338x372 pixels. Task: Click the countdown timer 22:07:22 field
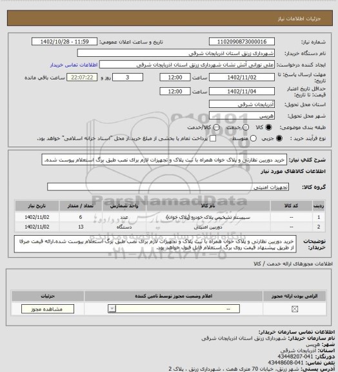coord(82,77)
